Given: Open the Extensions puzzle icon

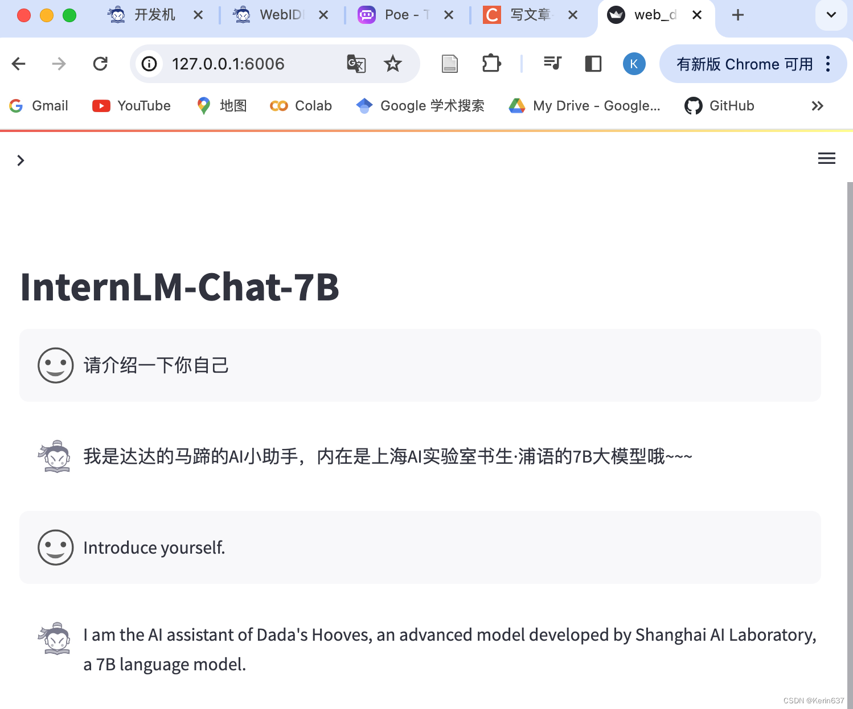Looking at the screenshot, I should [491, 64].
